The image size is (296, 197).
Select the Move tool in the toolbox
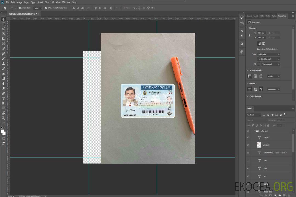3,19
